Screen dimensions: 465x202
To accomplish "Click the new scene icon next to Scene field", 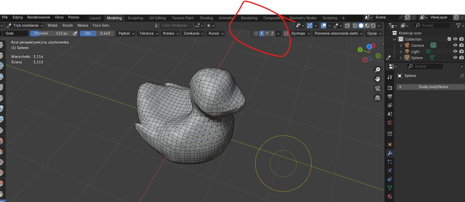I will tap(407, 17).
